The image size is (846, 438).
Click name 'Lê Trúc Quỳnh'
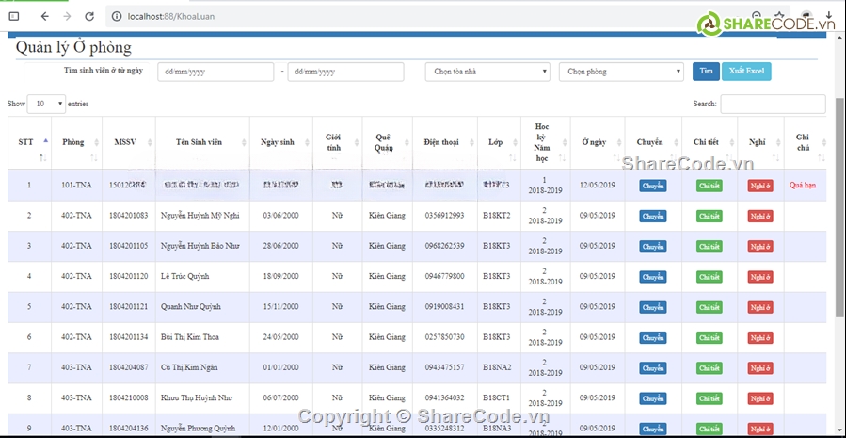tap(185, 276)
